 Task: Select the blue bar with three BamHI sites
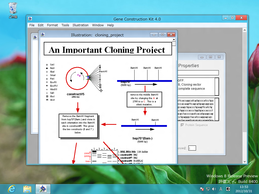pyautogui.click(x=144, y=81)
